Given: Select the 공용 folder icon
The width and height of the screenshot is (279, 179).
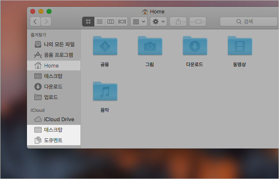Looking at the screenshot, I should pos(105,46).
